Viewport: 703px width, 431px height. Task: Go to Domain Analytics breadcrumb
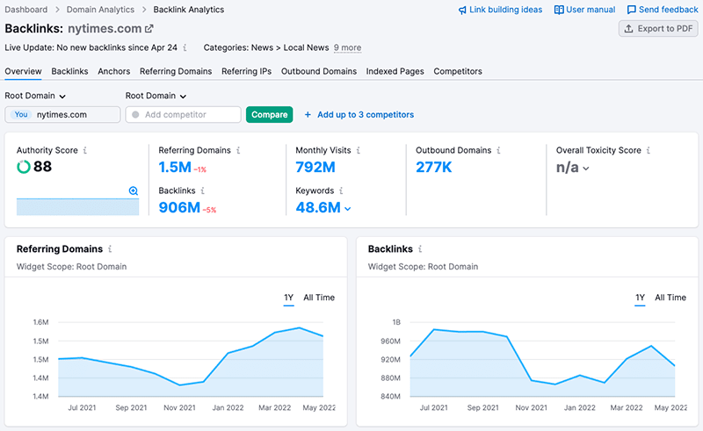click(100, 10)
